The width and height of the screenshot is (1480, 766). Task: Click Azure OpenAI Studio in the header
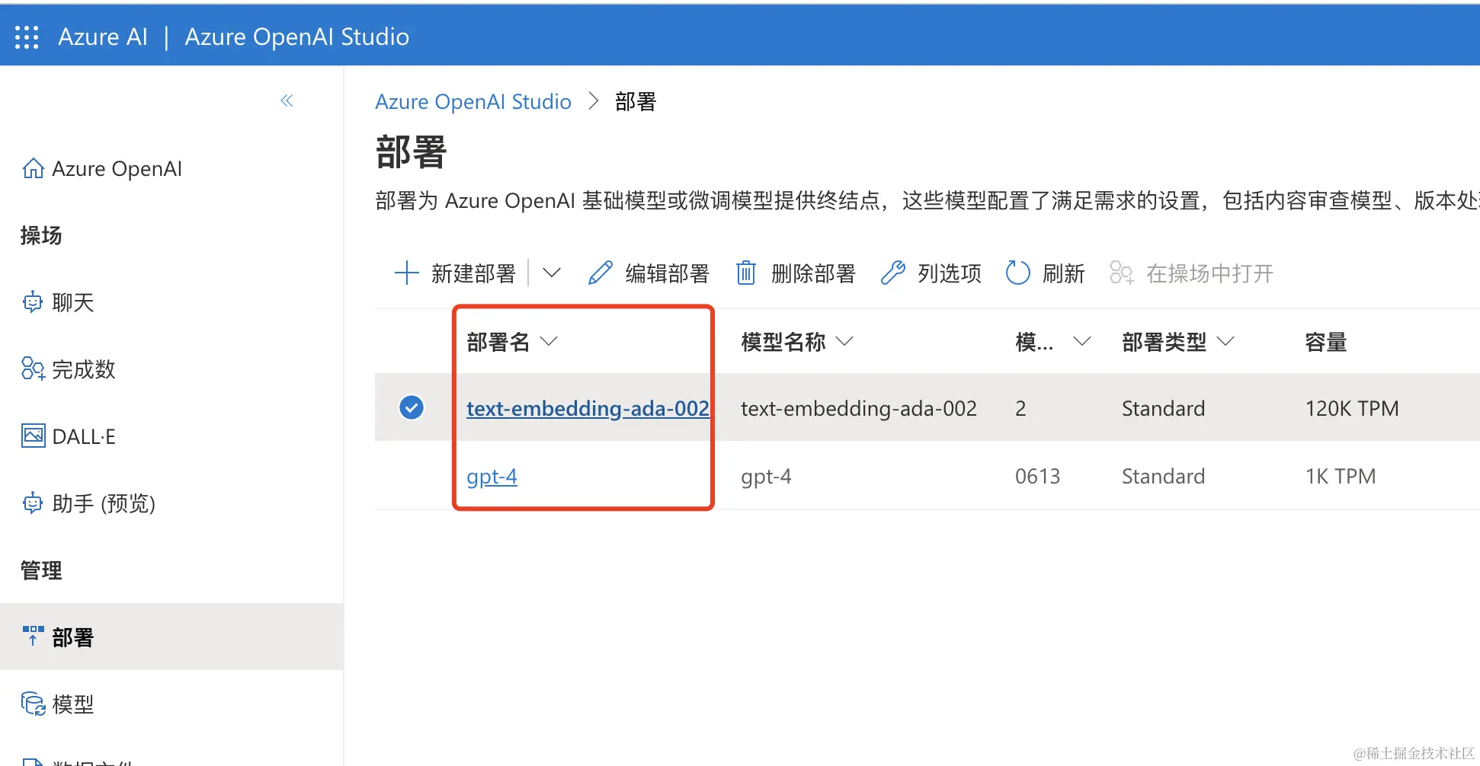[x=297, y=37]
